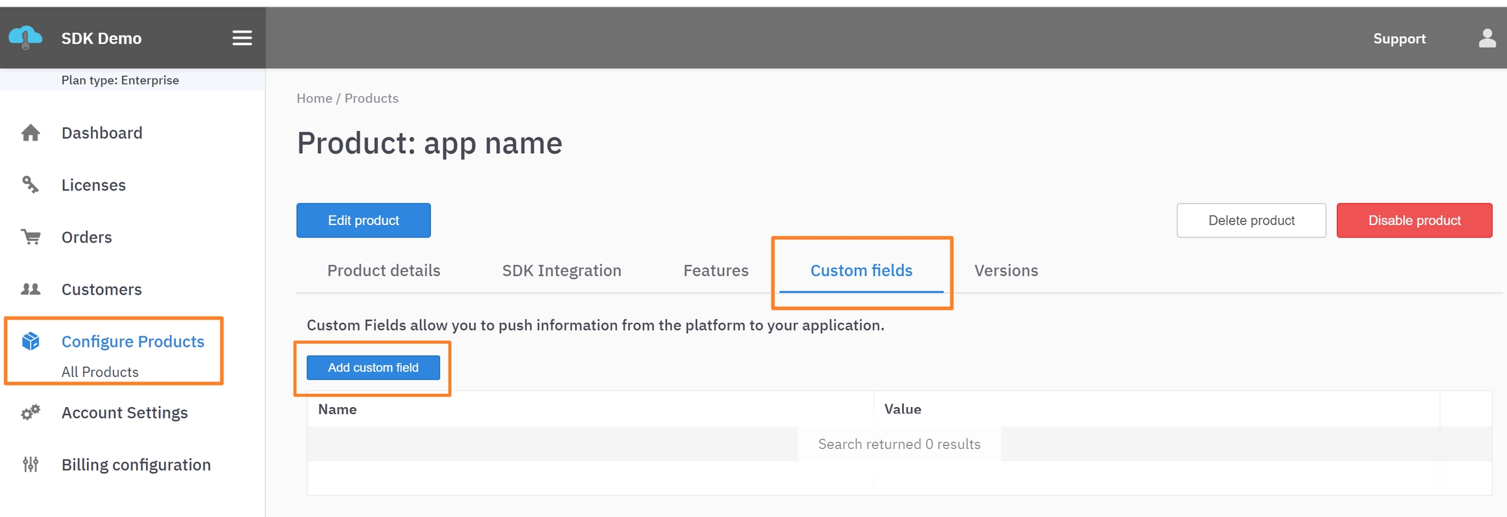Screen dimensions: 1507x517
Task: Open the Support link in header
Action: (1399, 39)
